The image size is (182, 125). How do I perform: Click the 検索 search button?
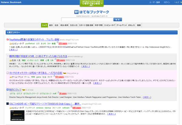[x=118, y=19]
